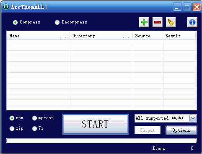Click the Source column header
The width and height of the screenshot is (202, 154).
(148, 36)
